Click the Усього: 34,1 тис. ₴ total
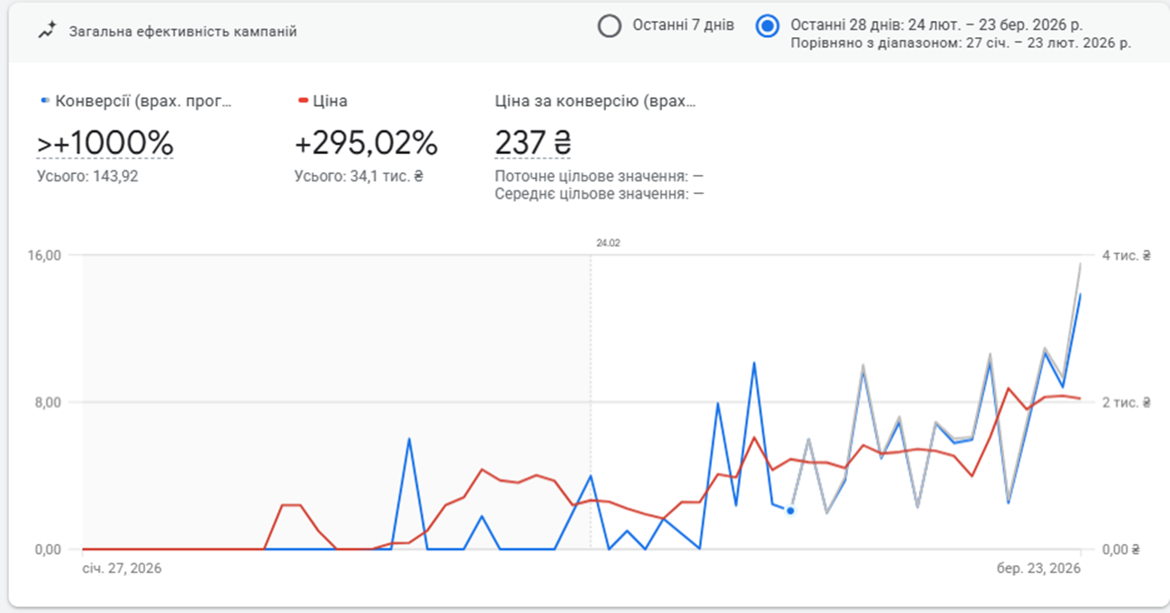Image resolution: width=1170 pixels, height=613 pixels. (358, 176)
